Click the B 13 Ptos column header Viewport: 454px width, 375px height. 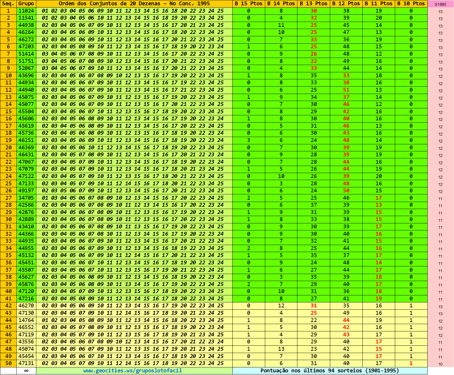click(x=313, y=4)
